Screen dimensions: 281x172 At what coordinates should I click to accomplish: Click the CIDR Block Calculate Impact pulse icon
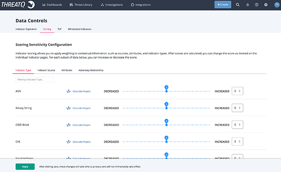tap(69, 125)
